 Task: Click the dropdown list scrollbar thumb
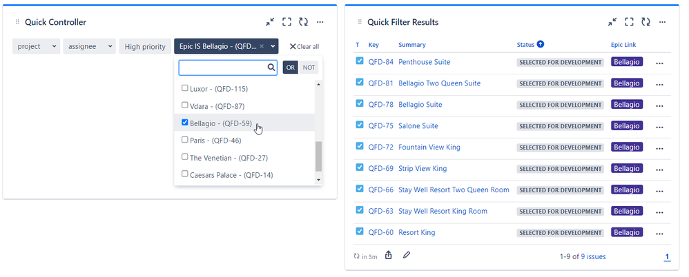tap(318, 156)
